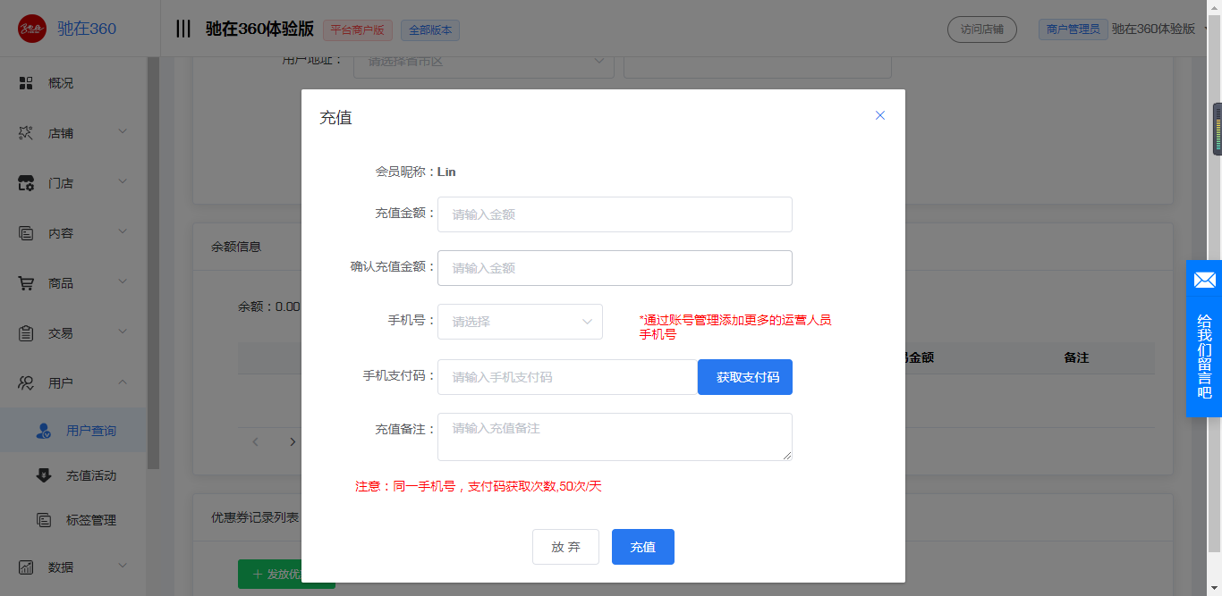Click the 门店 store icon
This screenshot has width=1222, height=596.
(x=26, y=183)
